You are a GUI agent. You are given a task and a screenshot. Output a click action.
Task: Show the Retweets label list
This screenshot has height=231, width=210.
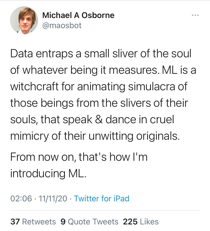click(39, 222)
